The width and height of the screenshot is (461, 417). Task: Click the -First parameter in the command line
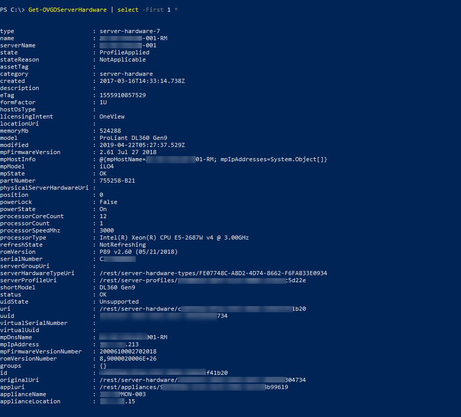coord(153,10)
